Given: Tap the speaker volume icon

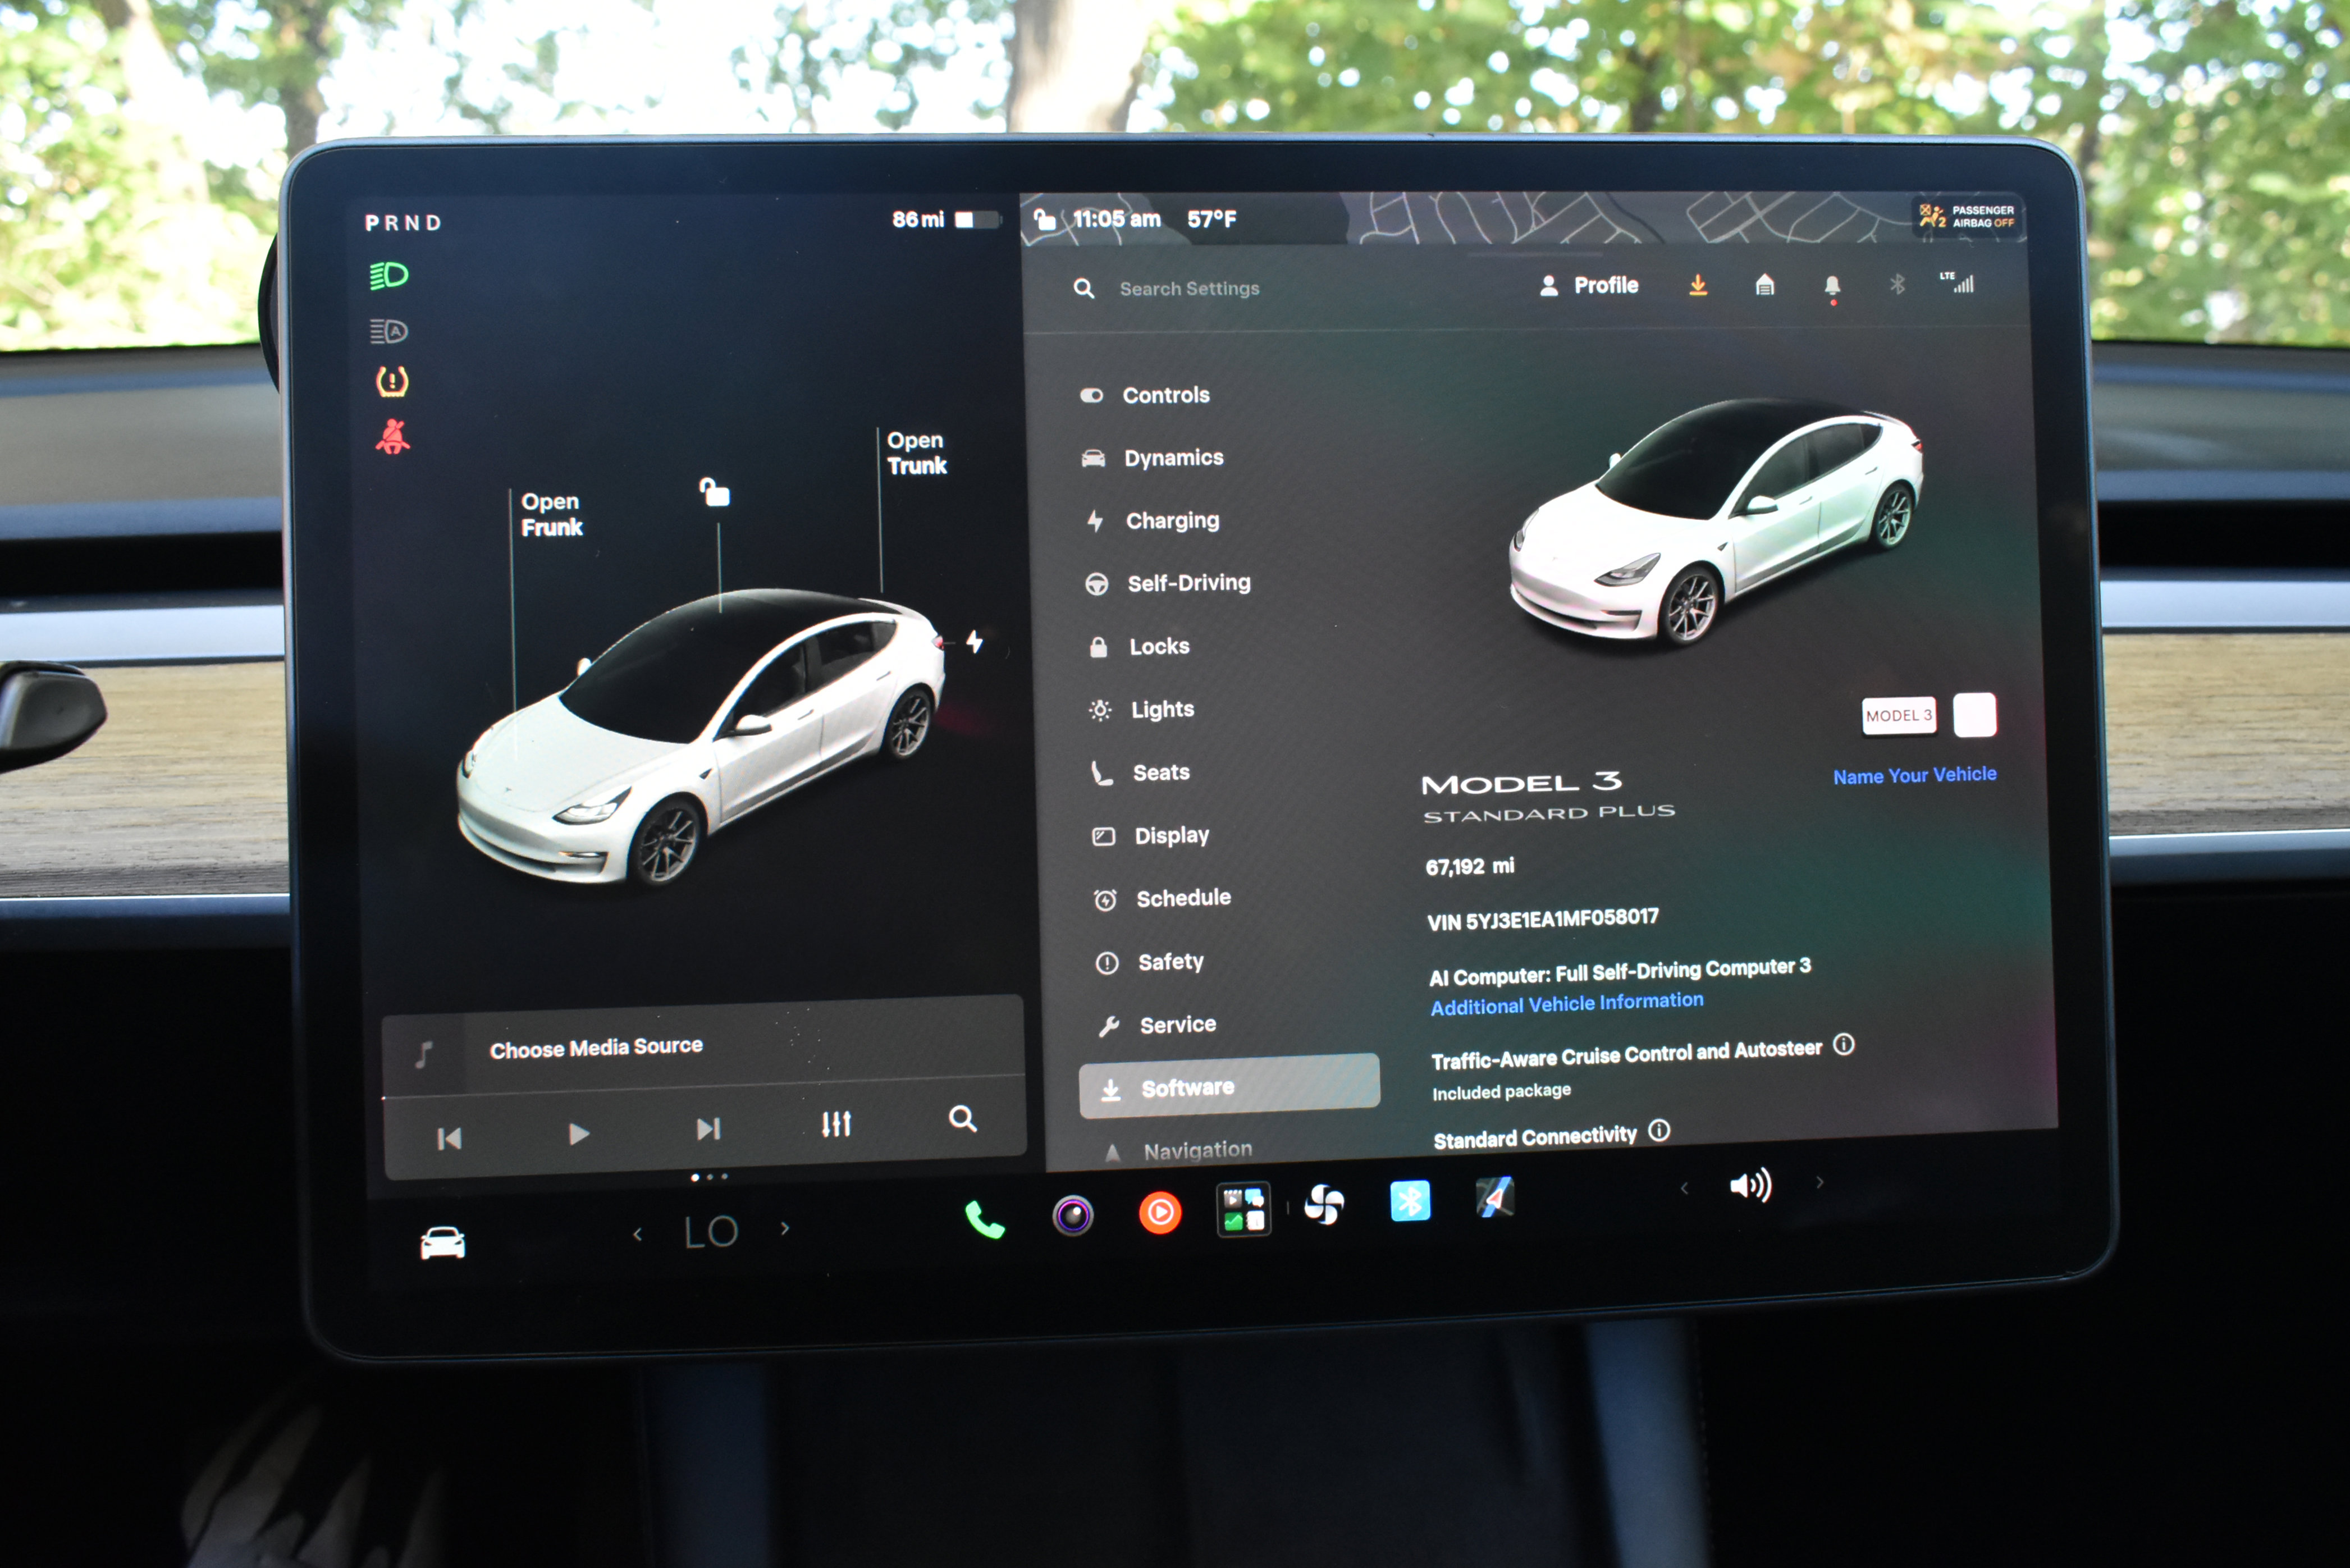Looking at the screenshot, I should click(1751, 1185).
